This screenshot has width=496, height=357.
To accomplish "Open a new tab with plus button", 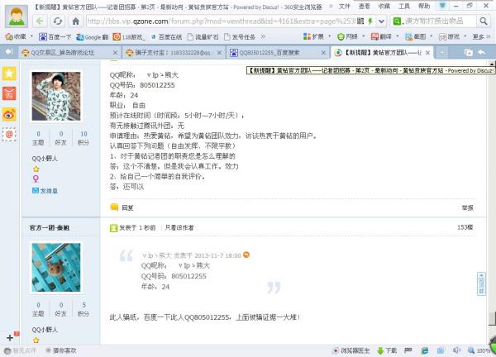I will (x=442, y=52).
